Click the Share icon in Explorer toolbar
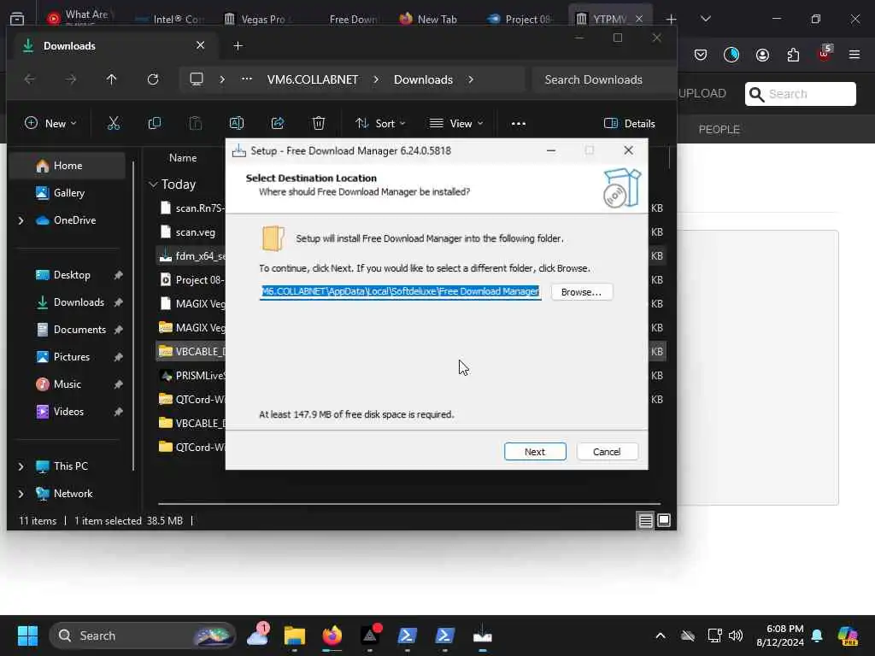 click(x=278, y=123)
